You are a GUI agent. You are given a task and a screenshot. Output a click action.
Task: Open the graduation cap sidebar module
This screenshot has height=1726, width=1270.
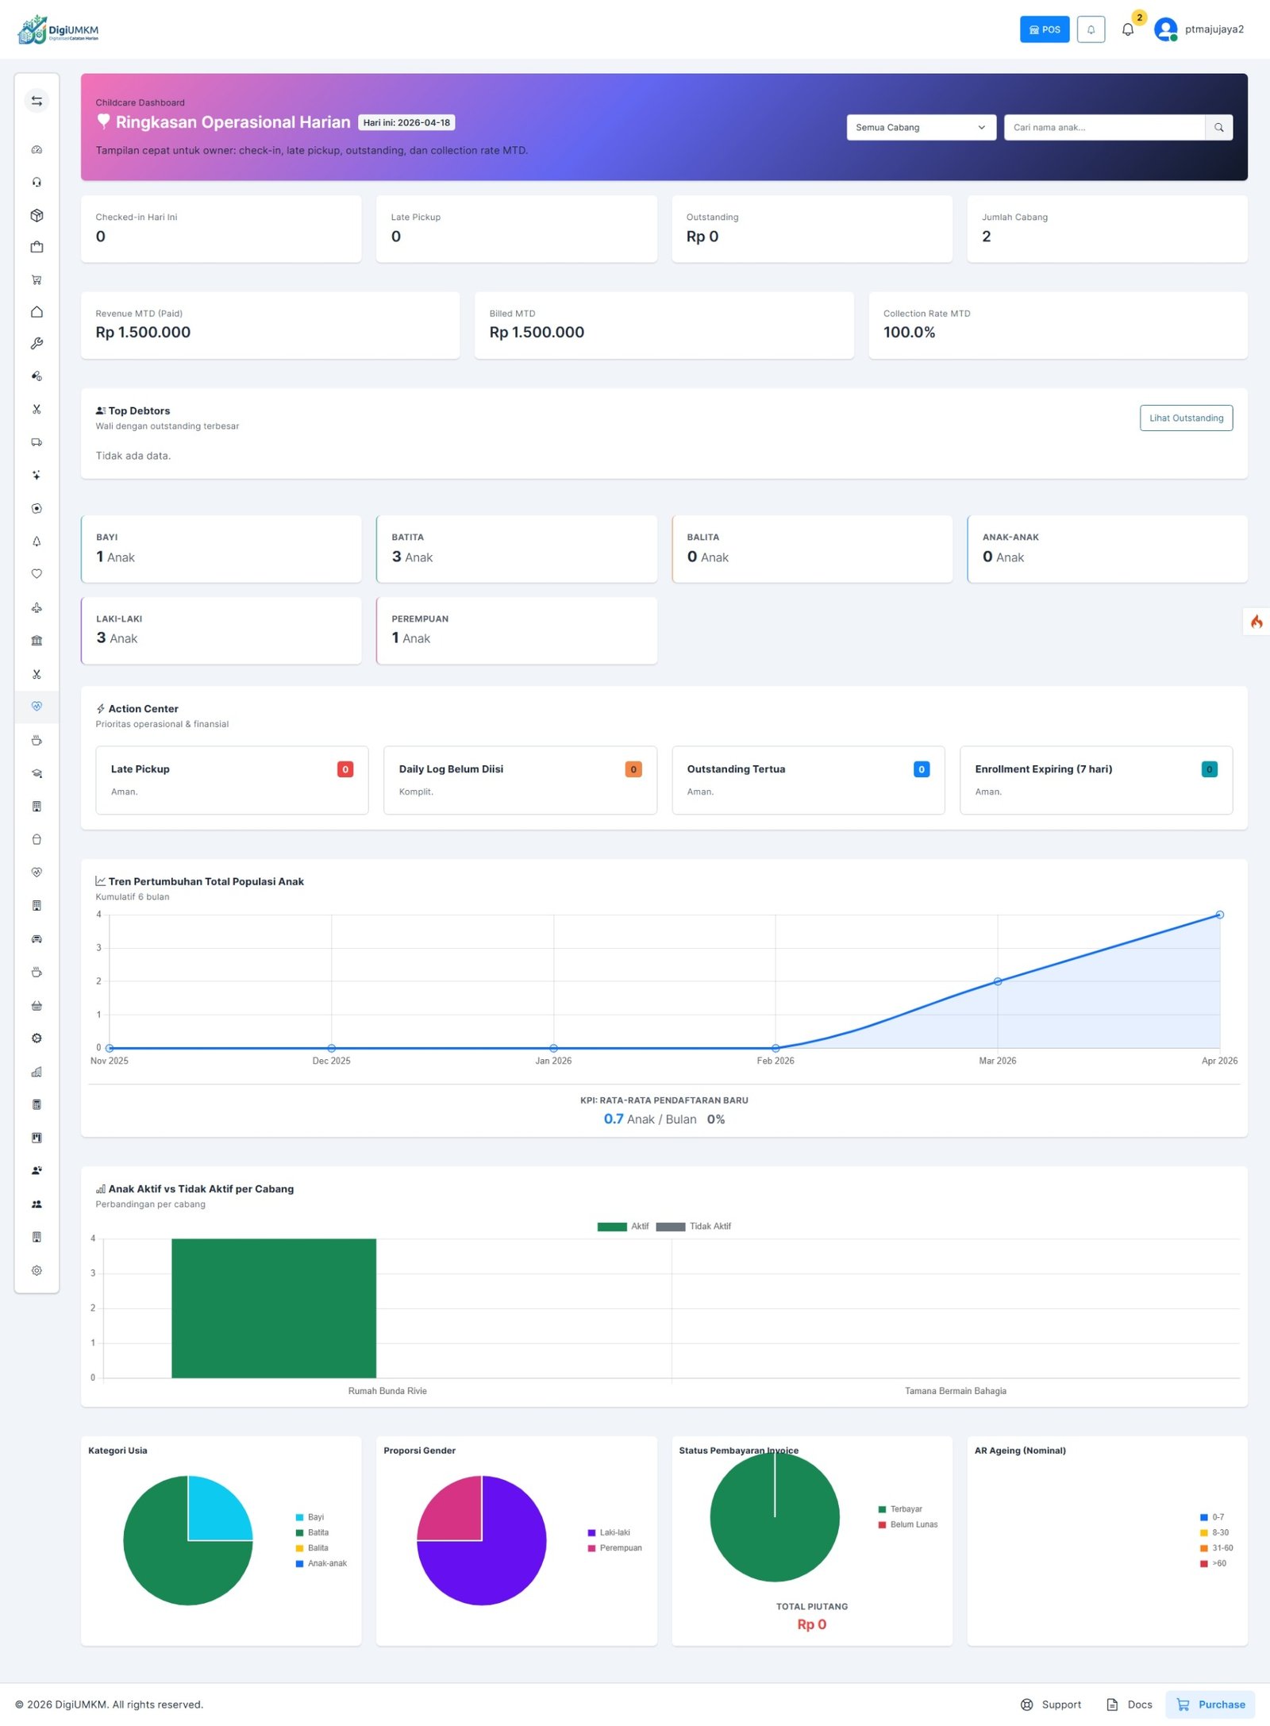[x=37, y=773]
